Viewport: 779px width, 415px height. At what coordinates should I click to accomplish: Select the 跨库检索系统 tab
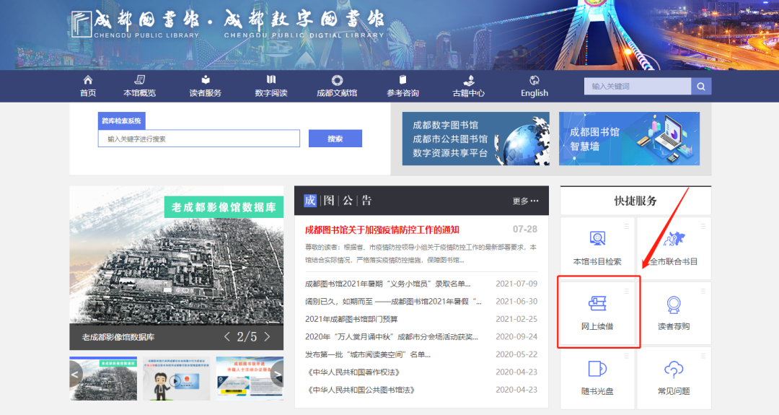[121, 121]
